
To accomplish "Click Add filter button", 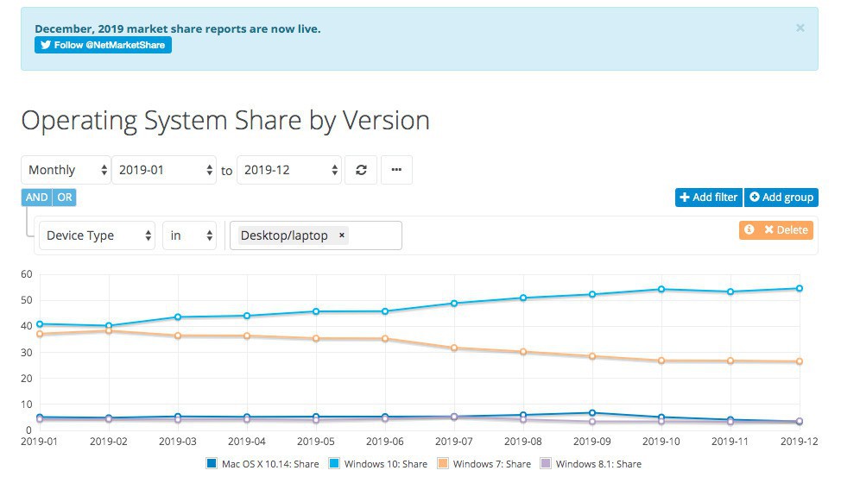I will pos(708,198).
